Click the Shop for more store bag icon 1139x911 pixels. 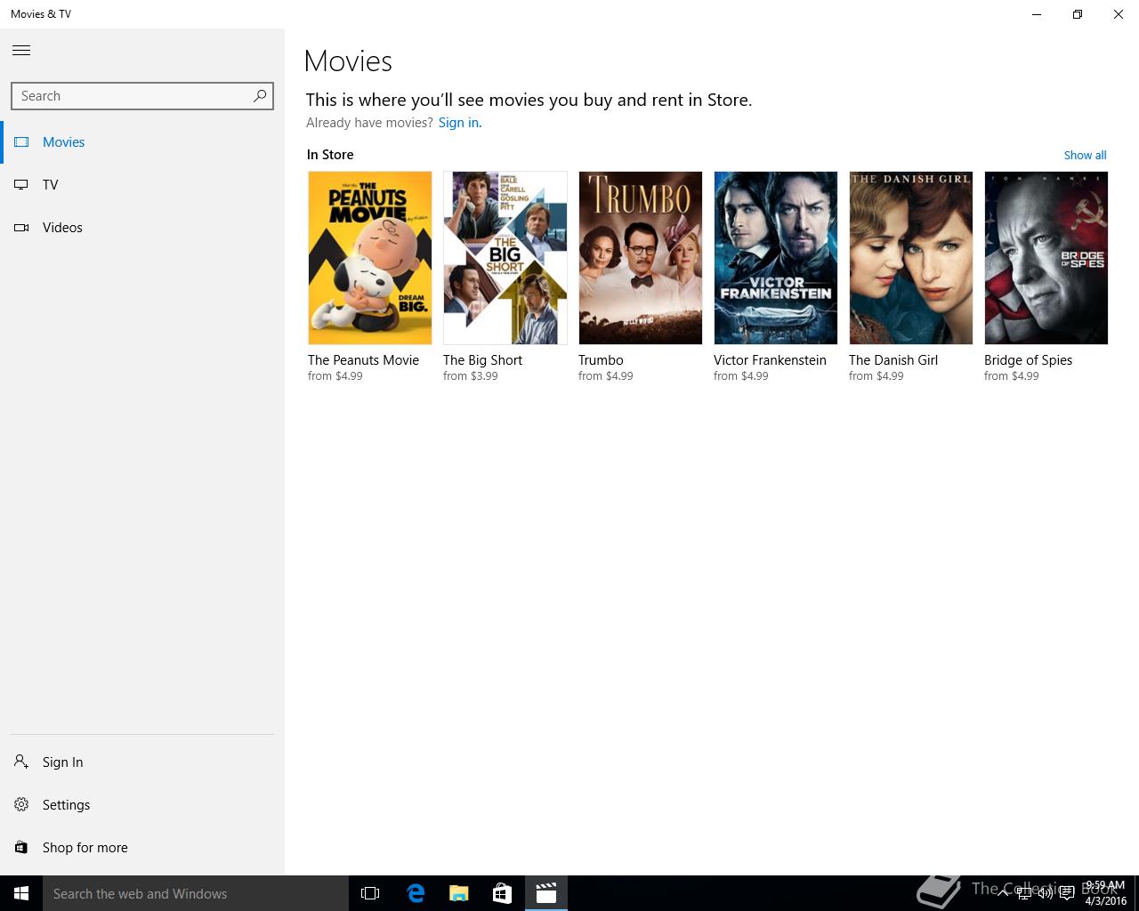[x=21, y=848]
